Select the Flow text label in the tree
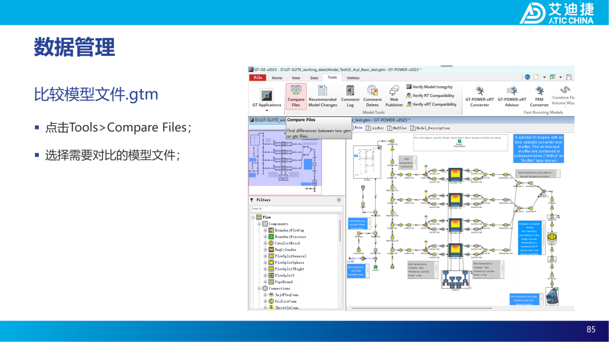The width and height of the screenshot is (609, 342). pyautogui.click(x=267, y=217)
